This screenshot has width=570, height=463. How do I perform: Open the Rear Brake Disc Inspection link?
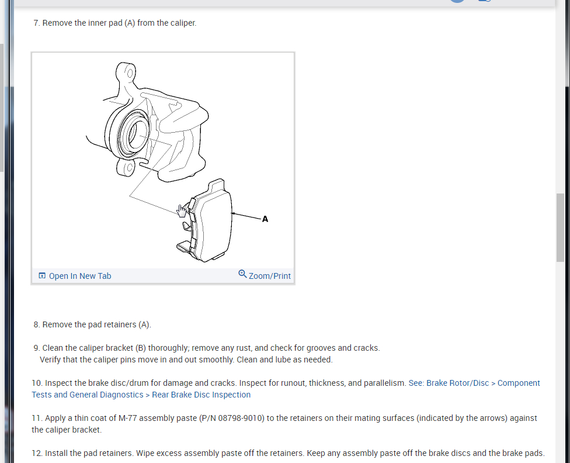(x=286, y=389)
